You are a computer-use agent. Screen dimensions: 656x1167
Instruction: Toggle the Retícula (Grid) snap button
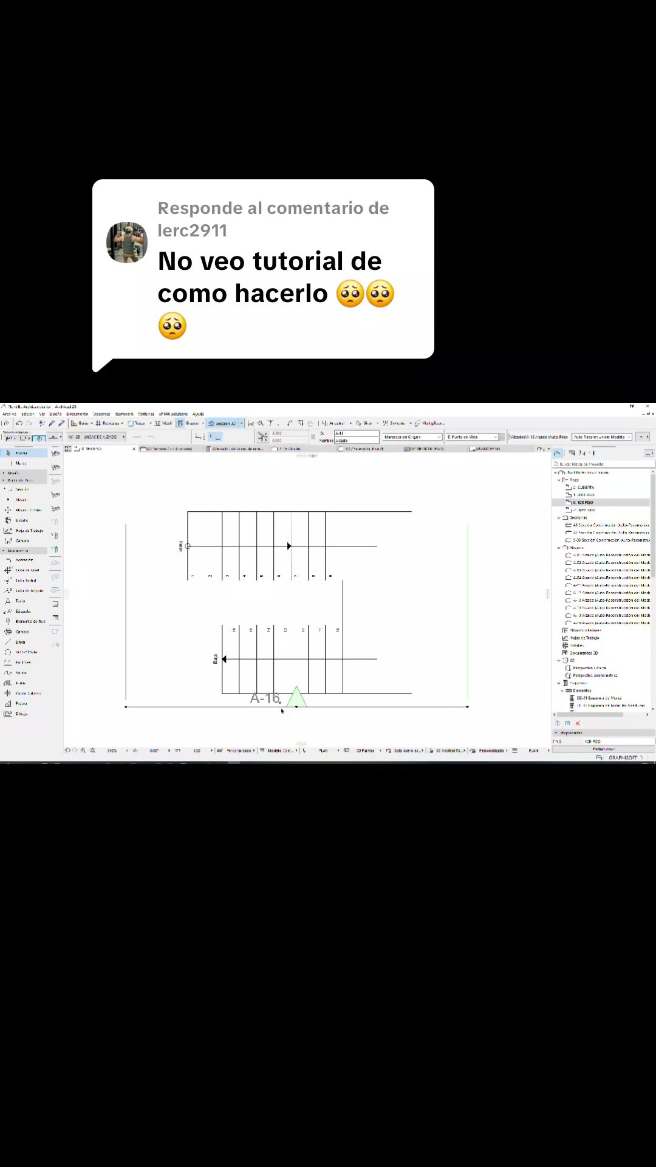108,423
